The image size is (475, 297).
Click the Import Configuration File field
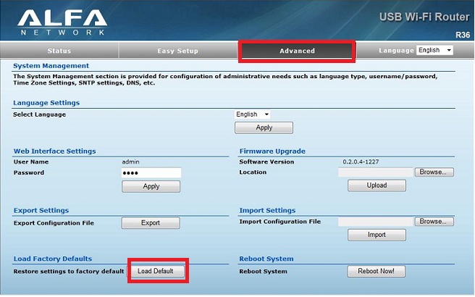coord(375,222)
